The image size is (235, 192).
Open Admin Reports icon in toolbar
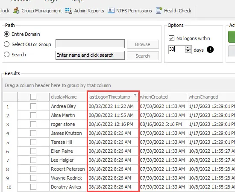[x=69, y=11]
